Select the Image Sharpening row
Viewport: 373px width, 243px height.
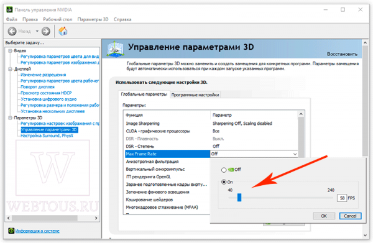[211, 124]
